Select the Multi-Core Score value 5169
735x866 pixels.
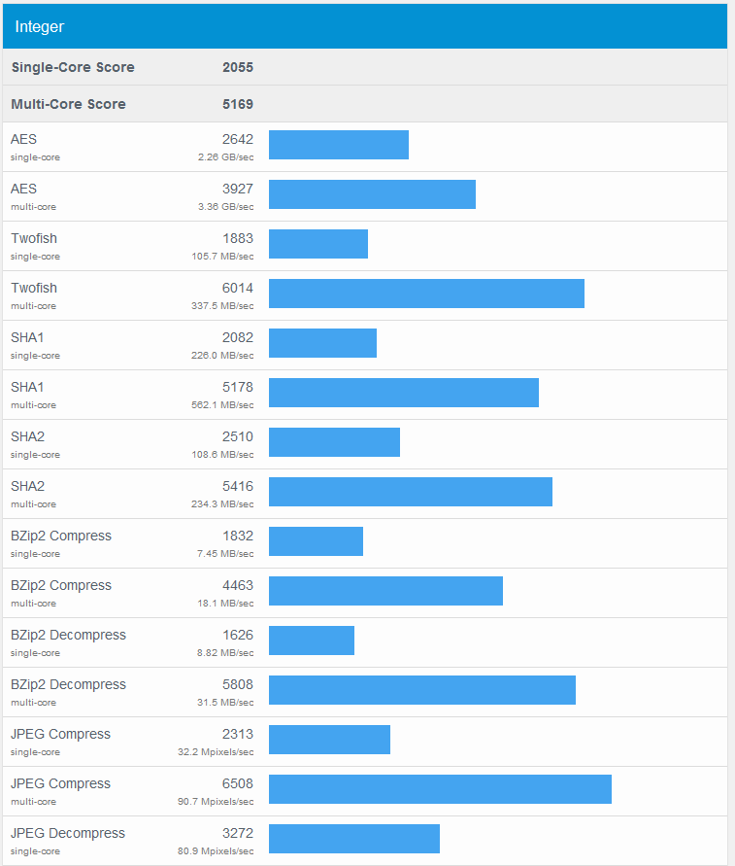click(237, 104)
